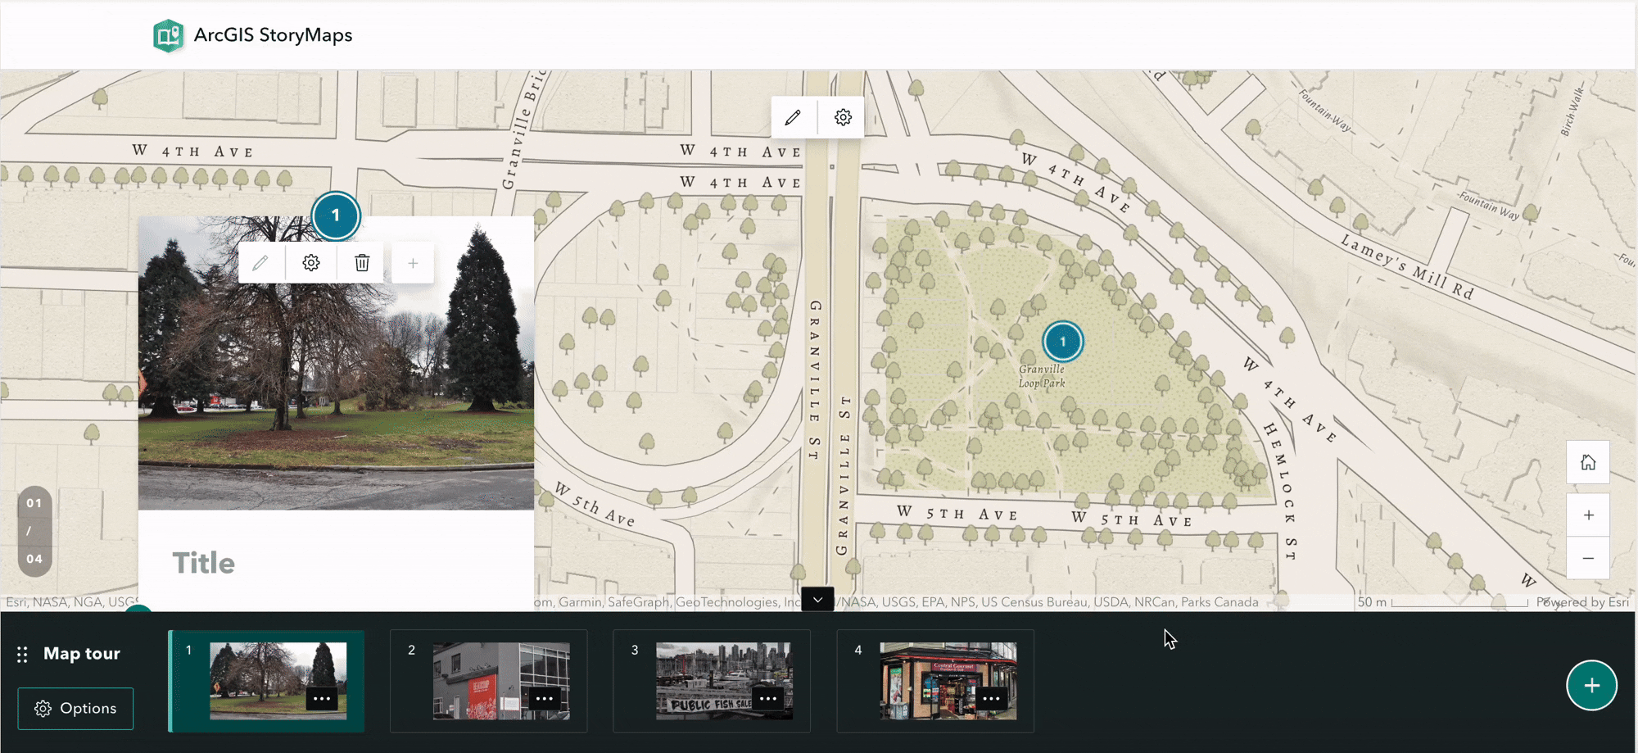1638x753 pixels.
Task: Open the tour point settings gear
Action: click(310, 262)
